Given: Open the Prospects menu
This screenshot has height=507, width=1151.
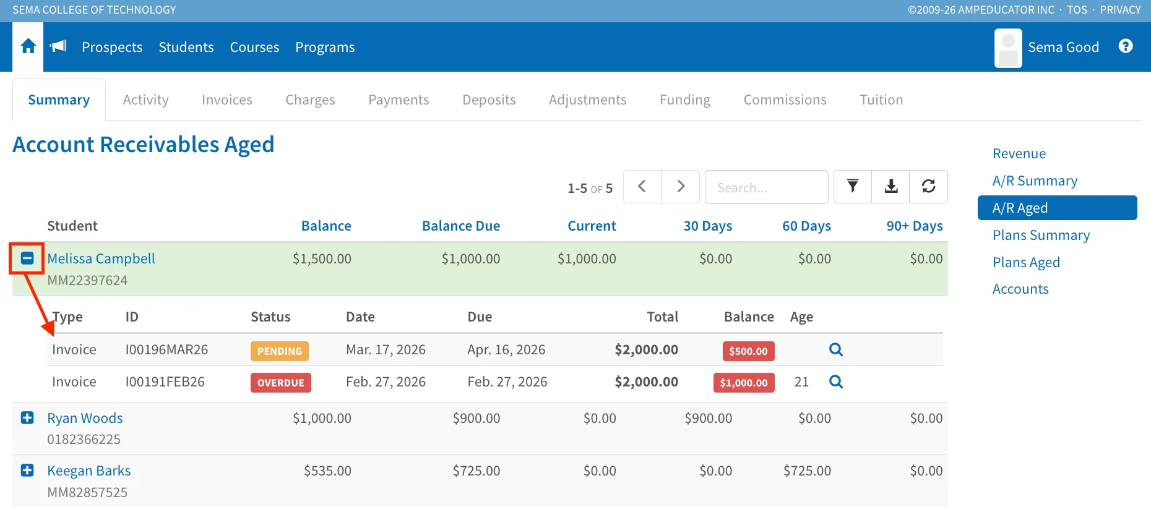Looking at the screenshot, I should pos(112,47).
